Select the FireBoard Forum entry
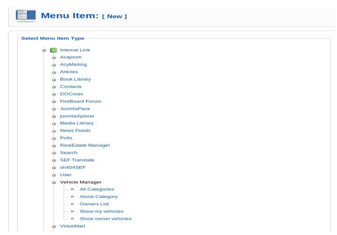This screenshot has height=235, width=337. point(81,102)
